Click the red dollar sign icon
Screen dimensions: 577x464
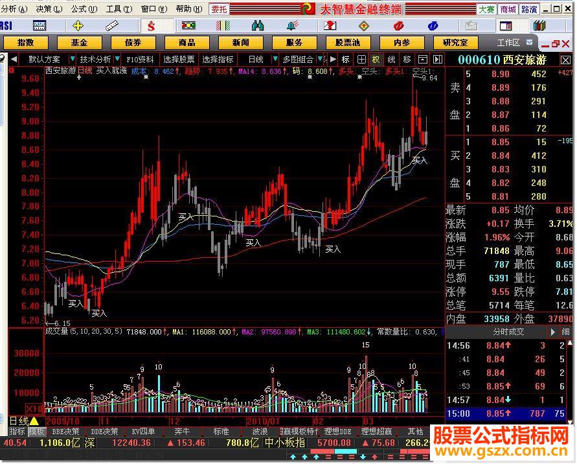click(x=151, y=26)
